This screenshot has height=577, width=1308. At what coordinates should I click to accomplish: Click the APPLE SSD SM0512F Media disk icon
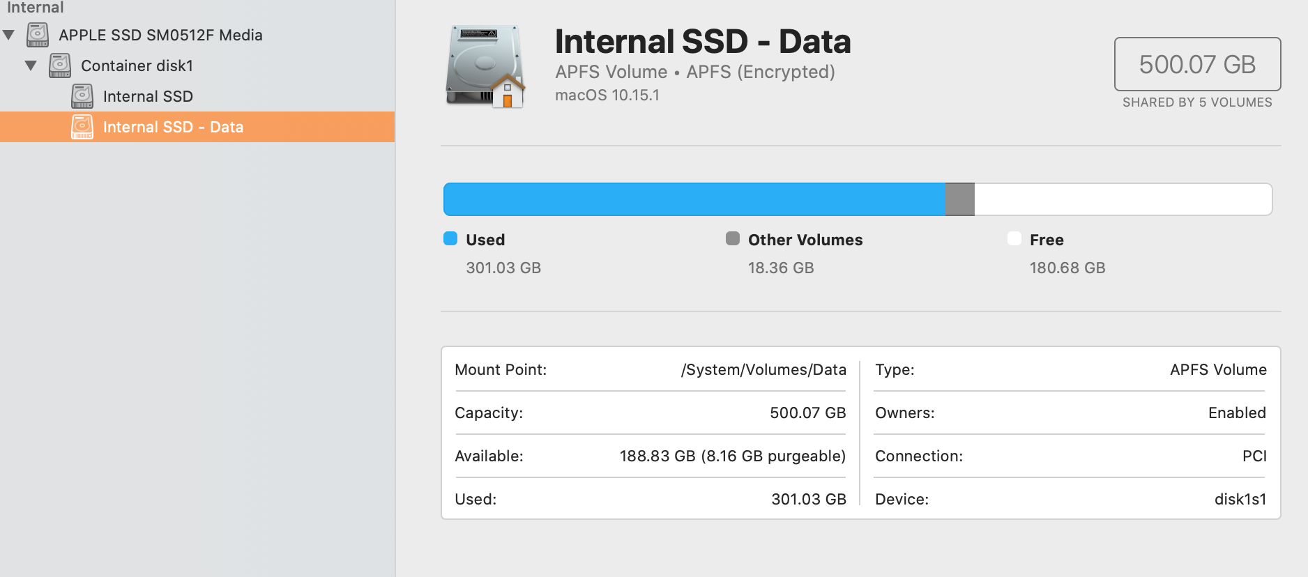(38, 35)
